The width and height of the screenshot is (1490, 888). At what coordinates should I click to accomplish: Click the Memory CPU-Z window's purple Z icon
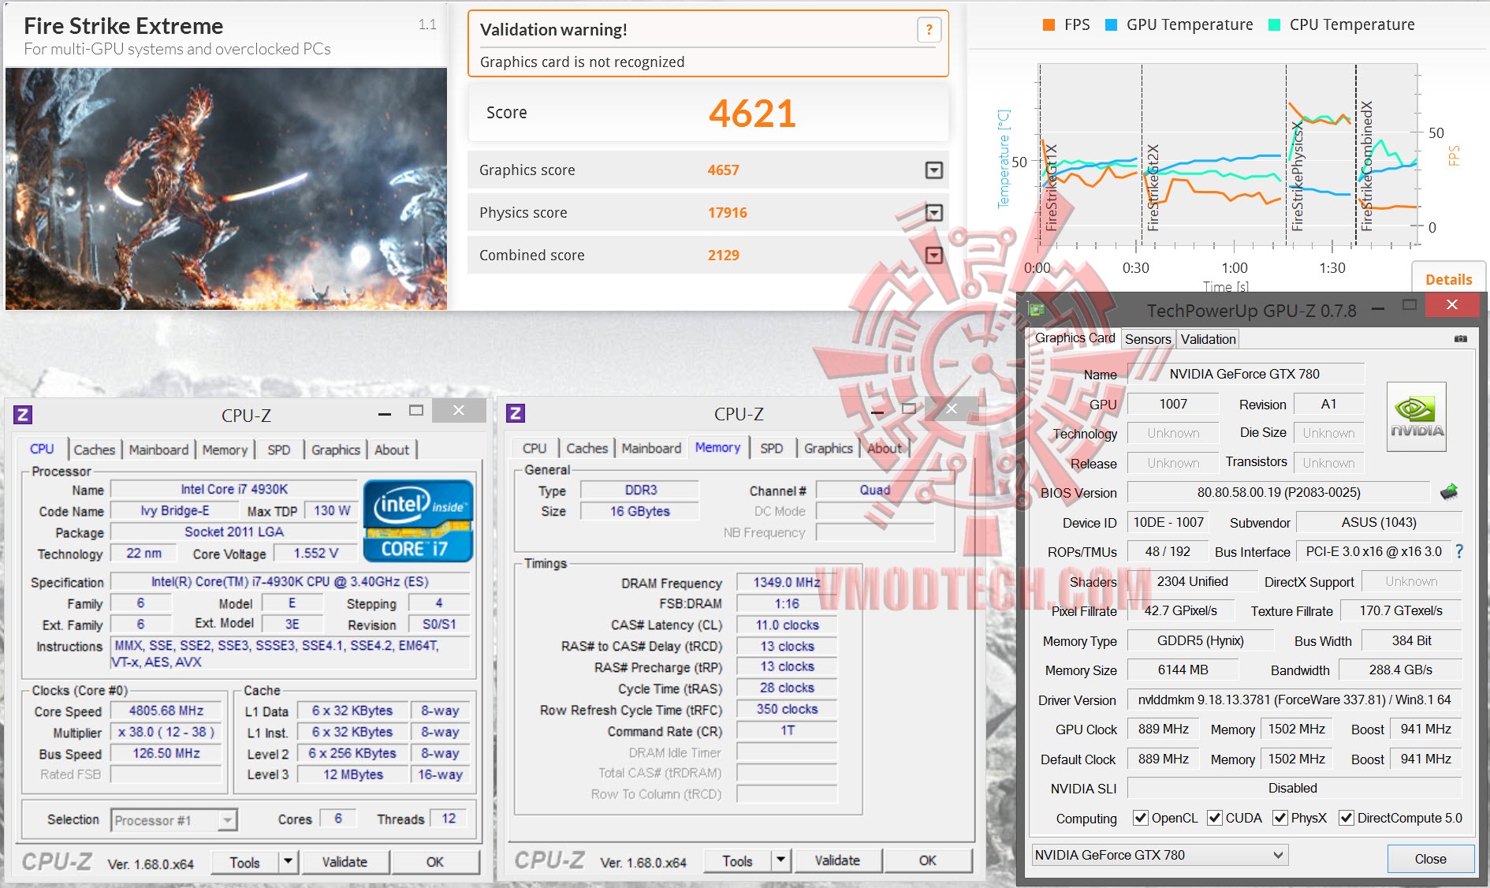tap(516, 413)
